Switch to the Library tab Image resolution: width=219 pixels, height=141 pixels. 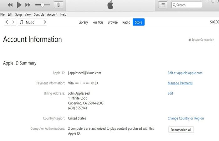(83, 22)
